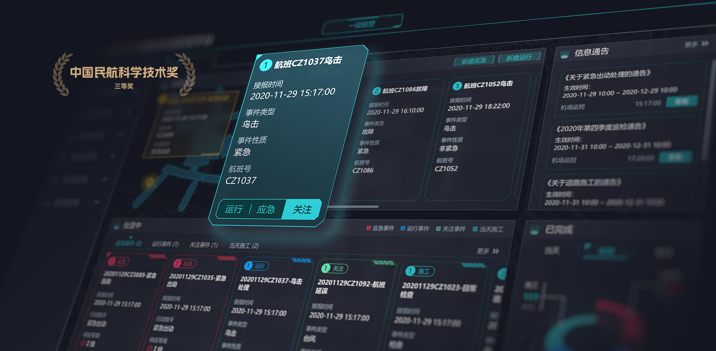Click the number 2 badge on 航班CZ1086故障 card
Screen dimensions: 716x351
376,91
